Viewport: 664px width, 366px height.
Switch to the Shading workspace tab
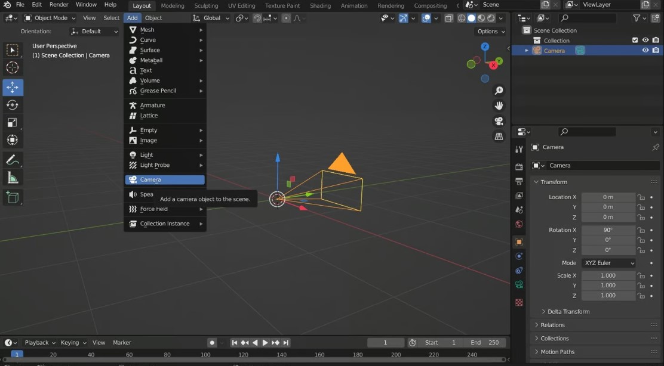(x=320, y=5)
